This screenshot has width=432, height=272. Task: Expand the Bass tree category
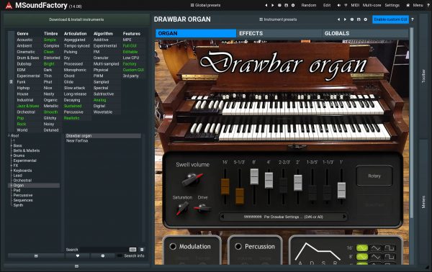point(12,145)
